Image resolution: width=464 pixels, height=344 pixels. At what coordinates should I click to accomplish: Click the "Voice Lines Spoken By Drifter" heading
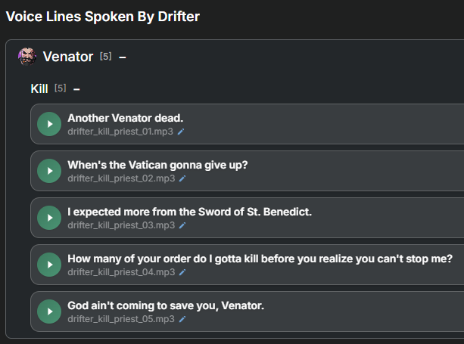coord(103,16)
